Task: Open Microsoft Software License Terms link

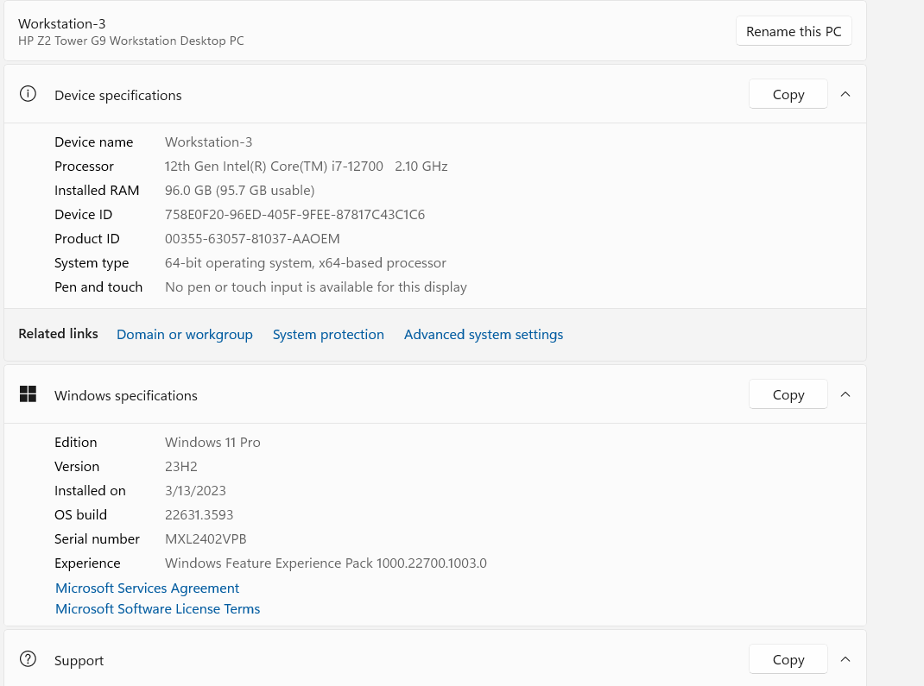Action: click(x=157, y=609)
